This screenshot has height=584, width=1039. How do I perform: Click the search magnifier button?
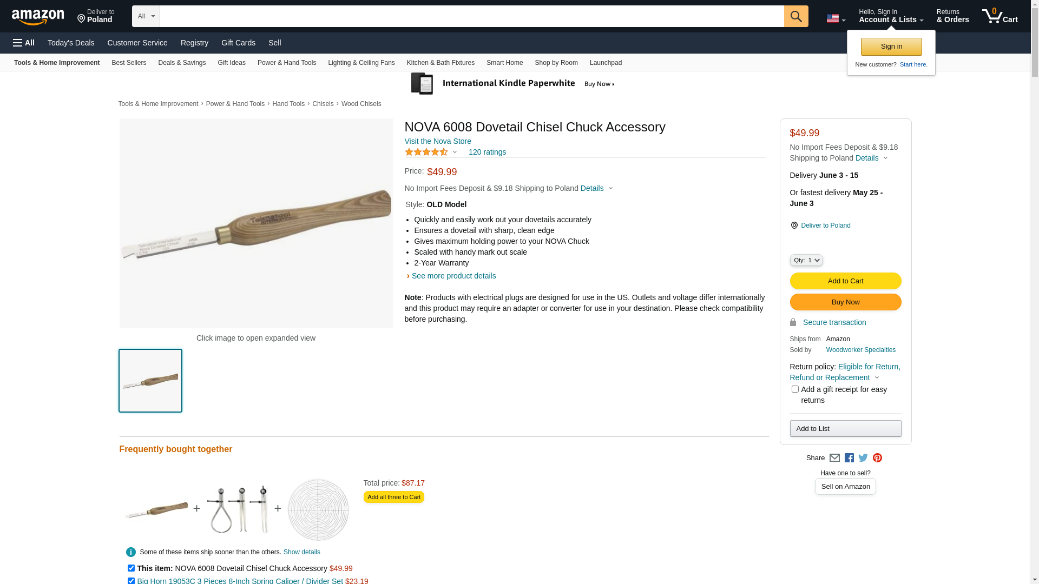[795, 16]
